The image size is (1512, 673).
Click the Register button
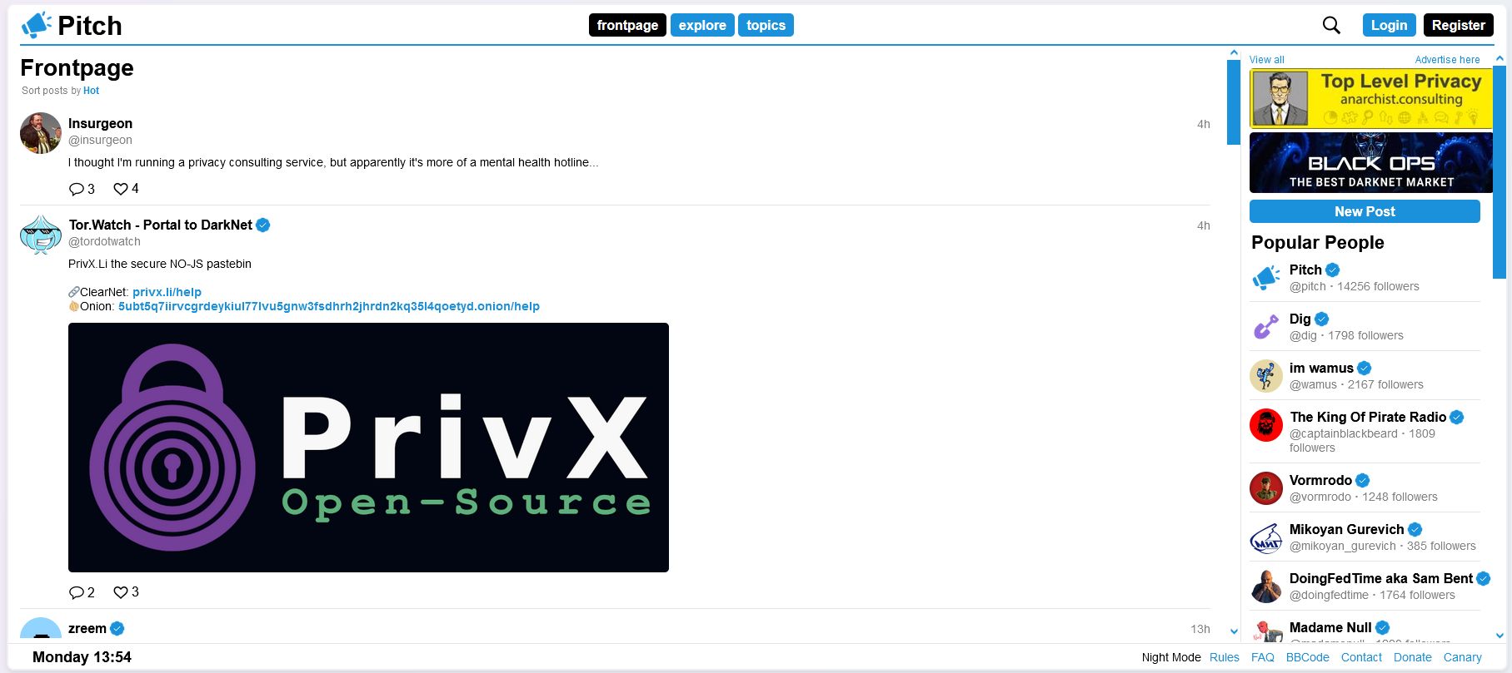click(x=1459, y=25)
